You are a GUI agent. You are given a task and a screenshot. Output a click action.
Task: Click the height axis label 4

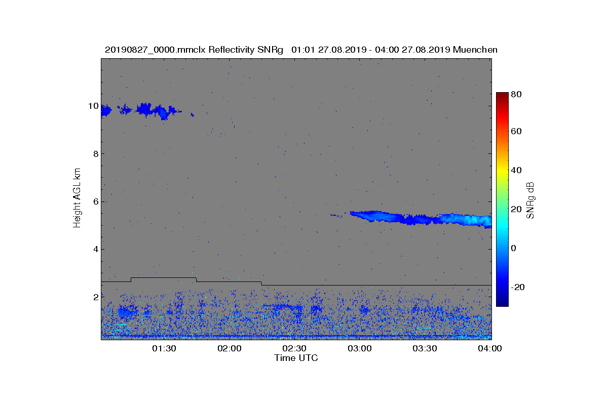coord(95,249)
